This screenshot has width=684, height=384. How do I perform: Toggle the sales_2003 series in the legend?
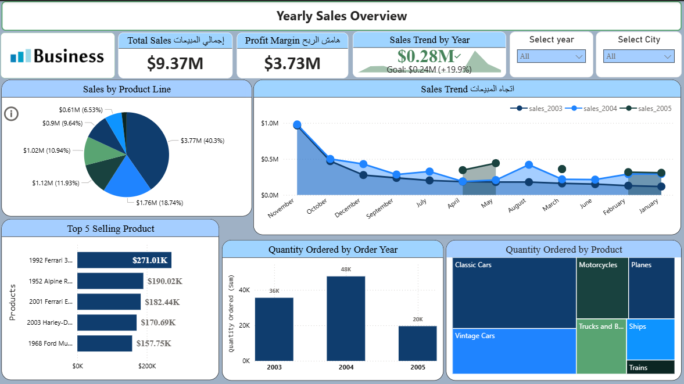click(545, 108)
